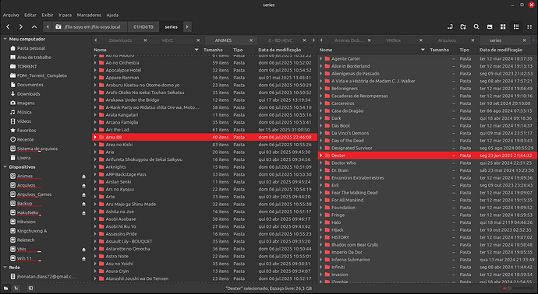Expand the Area 88 folder tree arrow
Screen dimensions: 538x294
95,137
